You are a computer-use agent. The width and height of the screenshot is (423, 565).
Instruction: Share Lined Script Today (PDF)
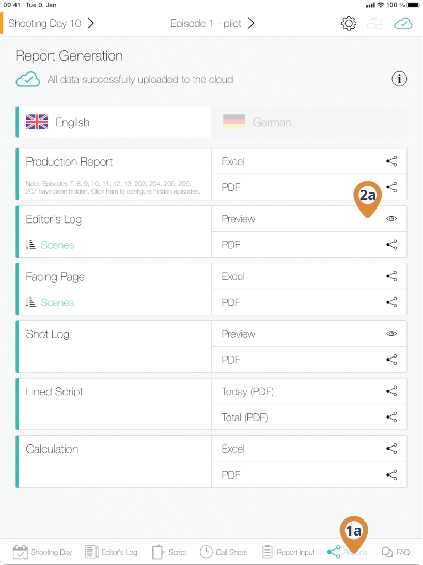click(x=391, y=391)
